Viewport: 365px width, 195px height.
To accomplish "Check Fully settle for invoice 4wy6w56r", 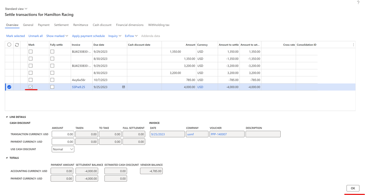I will [52, 80].
